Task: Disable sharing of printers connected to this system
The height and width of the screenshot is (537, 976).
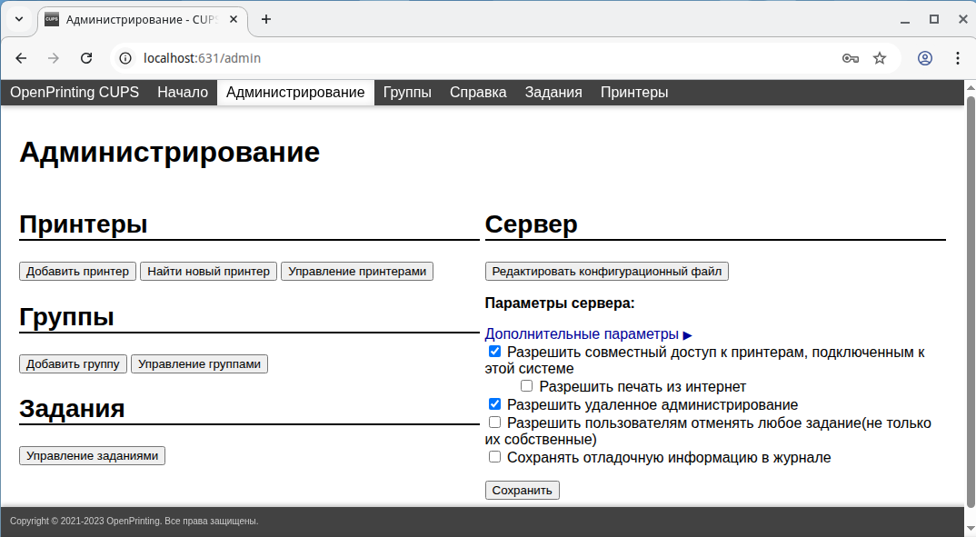Action: [x=495, y=352]
